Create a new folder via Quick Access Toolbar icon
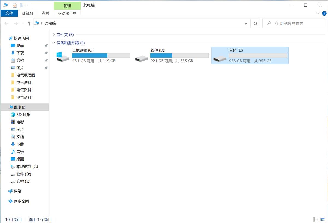This screenshot has width=328, height=223. 21,5
